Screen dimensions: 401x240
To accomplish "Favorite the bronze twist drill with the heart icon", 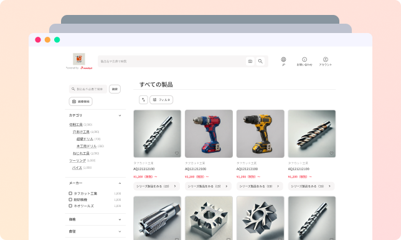I will (x=331, y=153).
